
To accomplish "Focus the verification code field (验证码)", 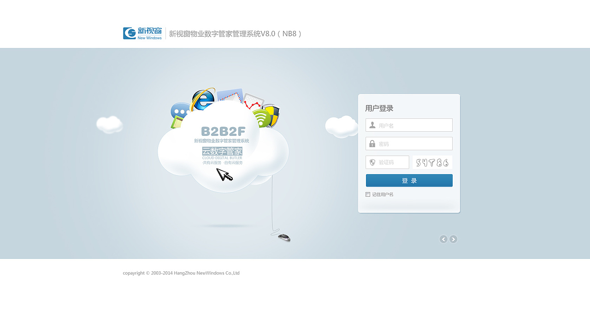I will pyautogui.click(x=387, y=162).
